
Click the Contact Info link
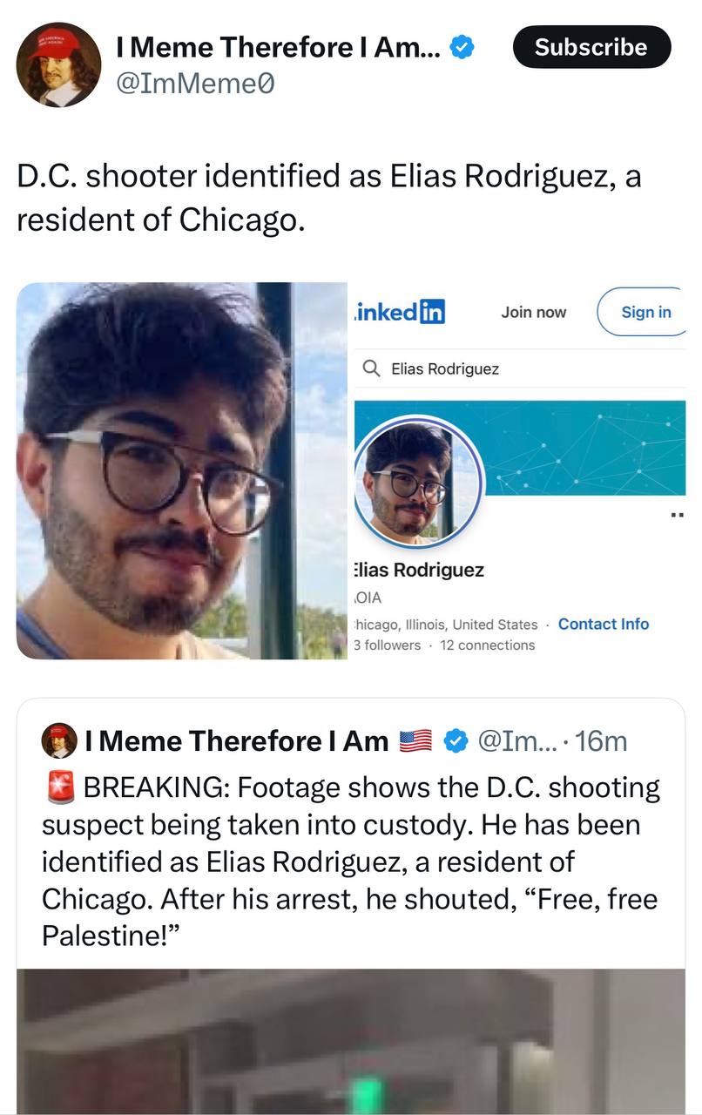(x=604, y=624)
